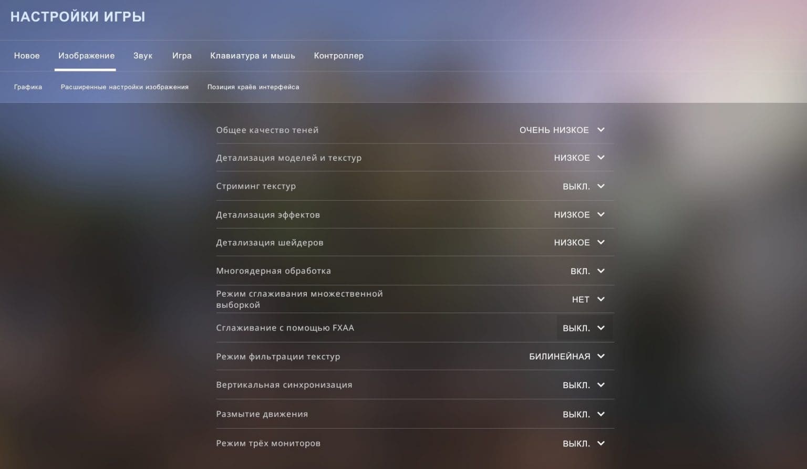Open the Контроллер tab

[x=339, y=56]
